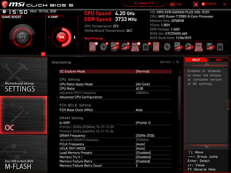Open the SETTINGS motherboard settings section

[x=23, y=76]
